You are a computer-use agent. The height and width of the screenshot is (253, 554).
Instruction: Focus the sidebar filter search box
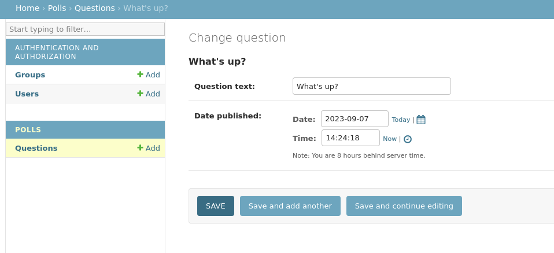coord(85,29)
